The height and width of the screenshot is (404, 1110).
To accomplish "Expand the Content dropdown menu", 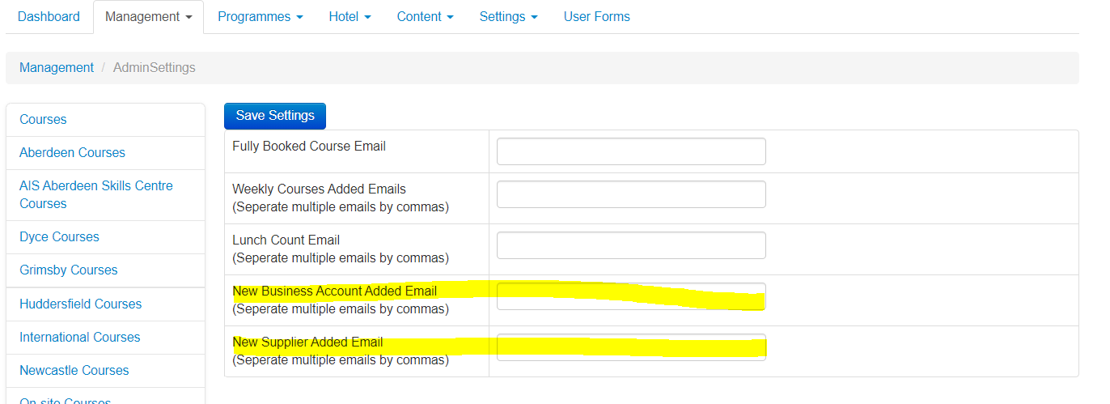I will click(x=425, y=17).
